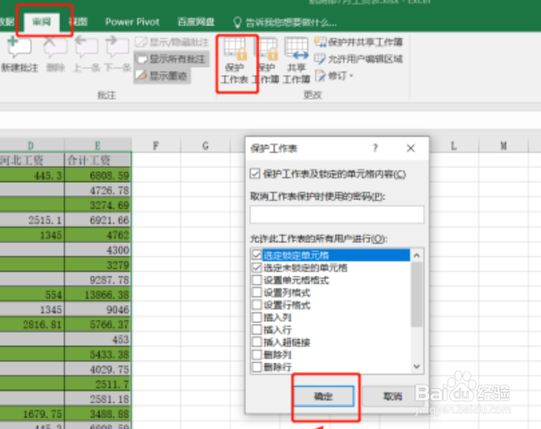Open the Review (审阅) ribbon tab
Screen dimensions: 541x429
point(42,21)
